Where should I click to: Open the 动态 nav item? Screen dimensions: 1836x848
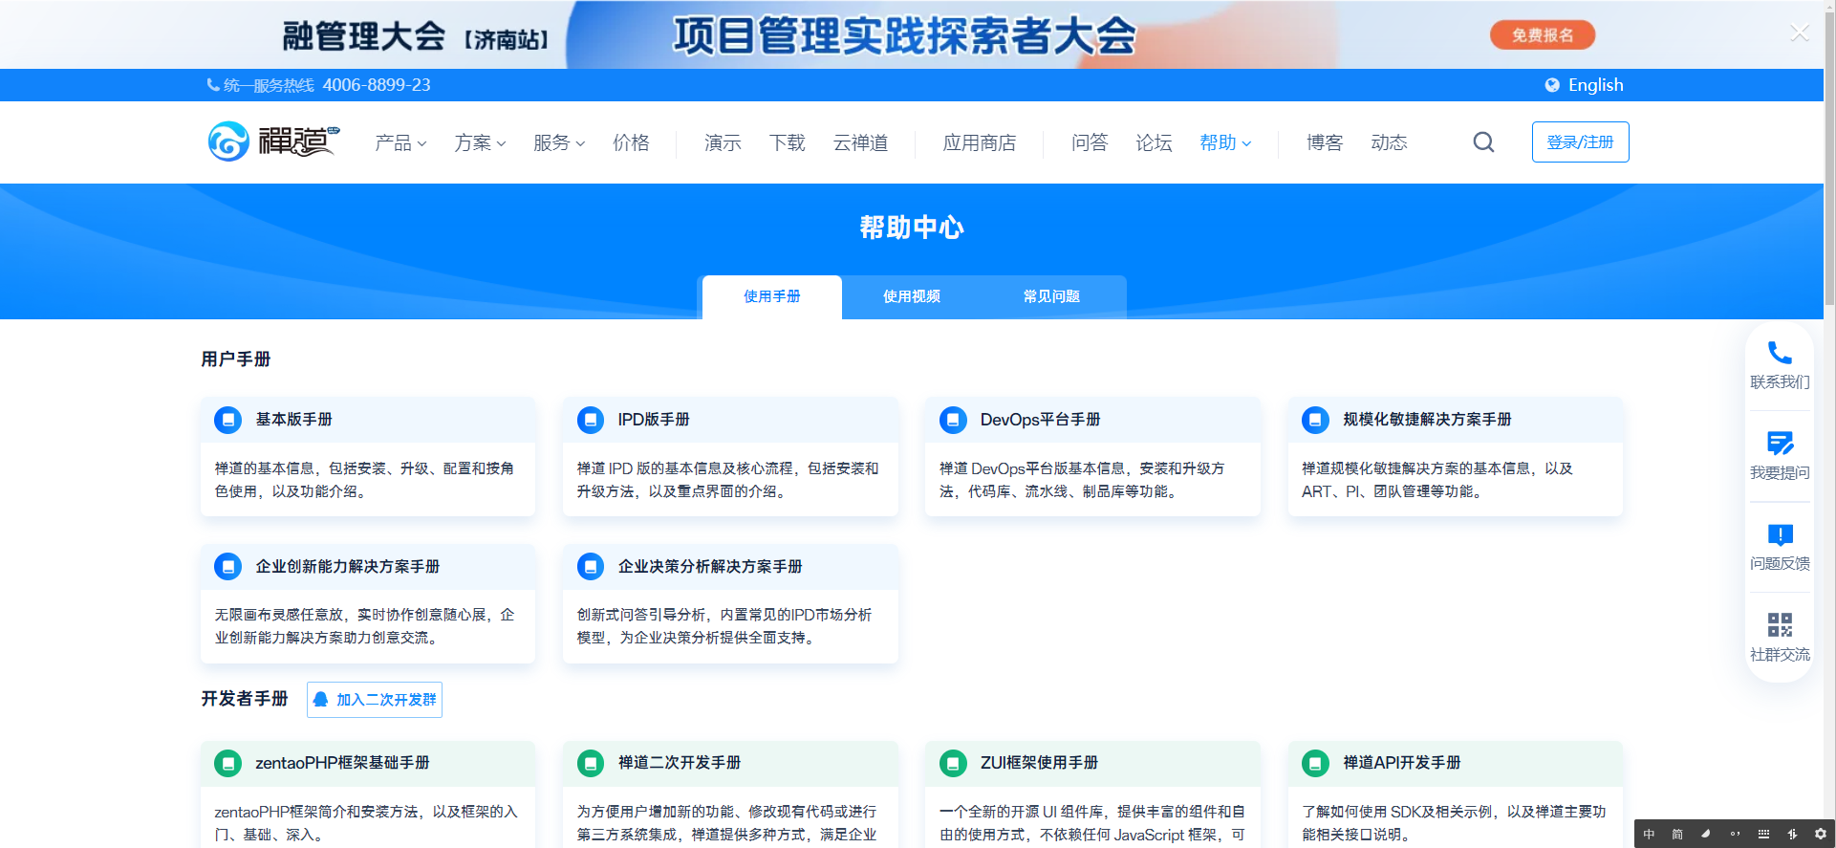pyautogui.click(x=1389, y=142)
